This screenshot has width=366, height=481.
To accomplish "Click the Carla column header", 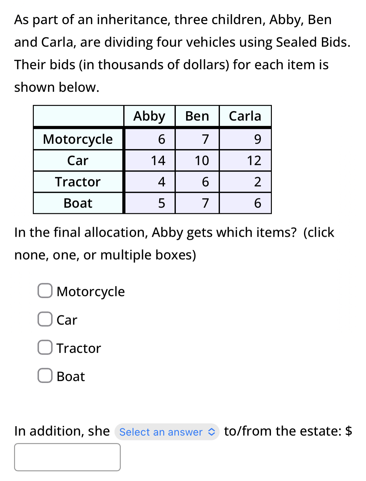I will pyautogui.click(x=245, y=116).
